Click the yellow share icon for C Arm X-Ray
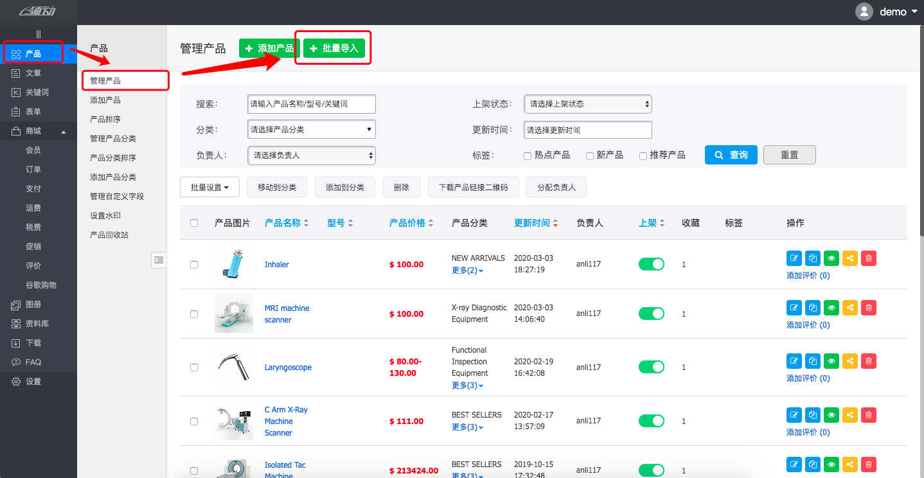Image resolution: width=924 pixels, height=478 pixels. [x=849, y=414]
